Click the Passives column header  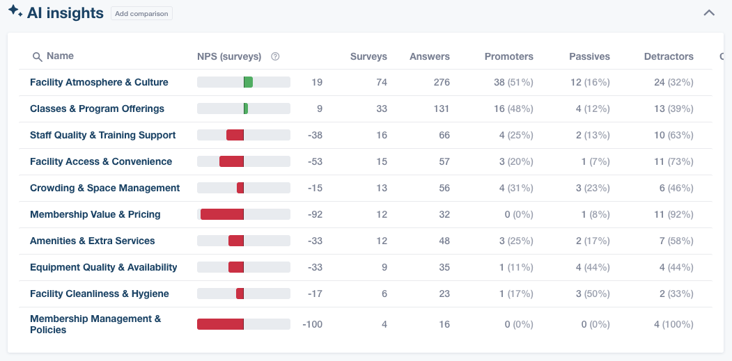[589, 56]
